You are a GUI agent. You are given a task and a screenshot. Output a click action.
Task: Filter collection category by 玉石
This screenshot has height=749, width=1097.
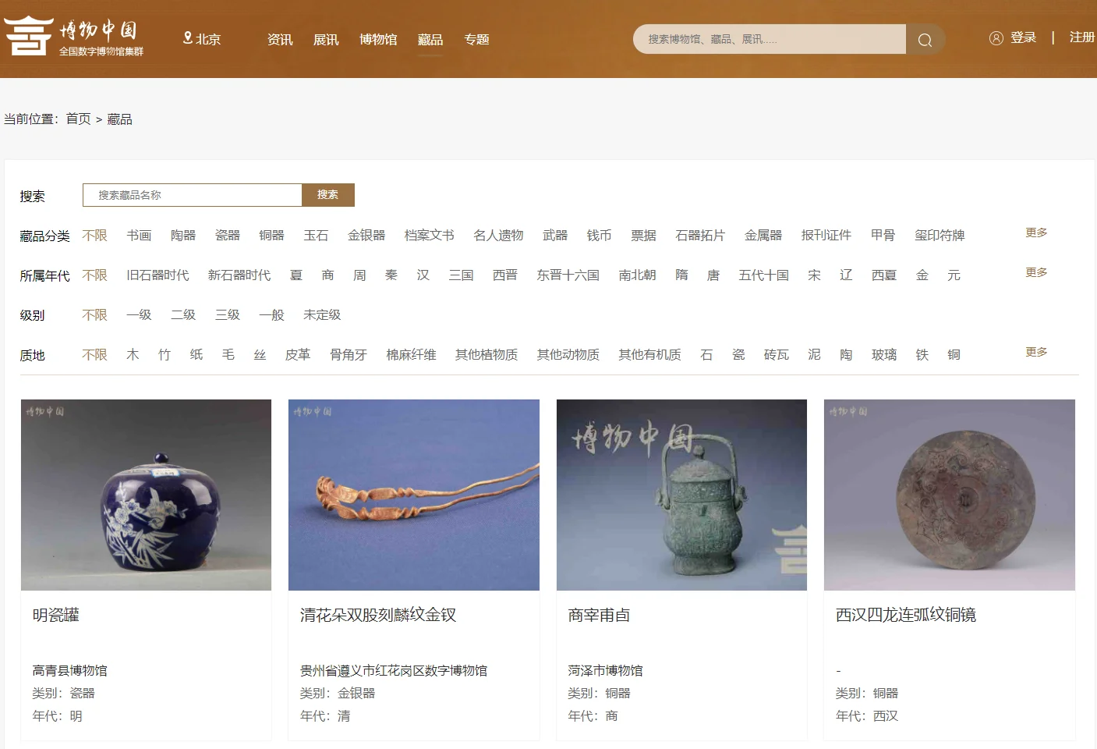(316, 235)
